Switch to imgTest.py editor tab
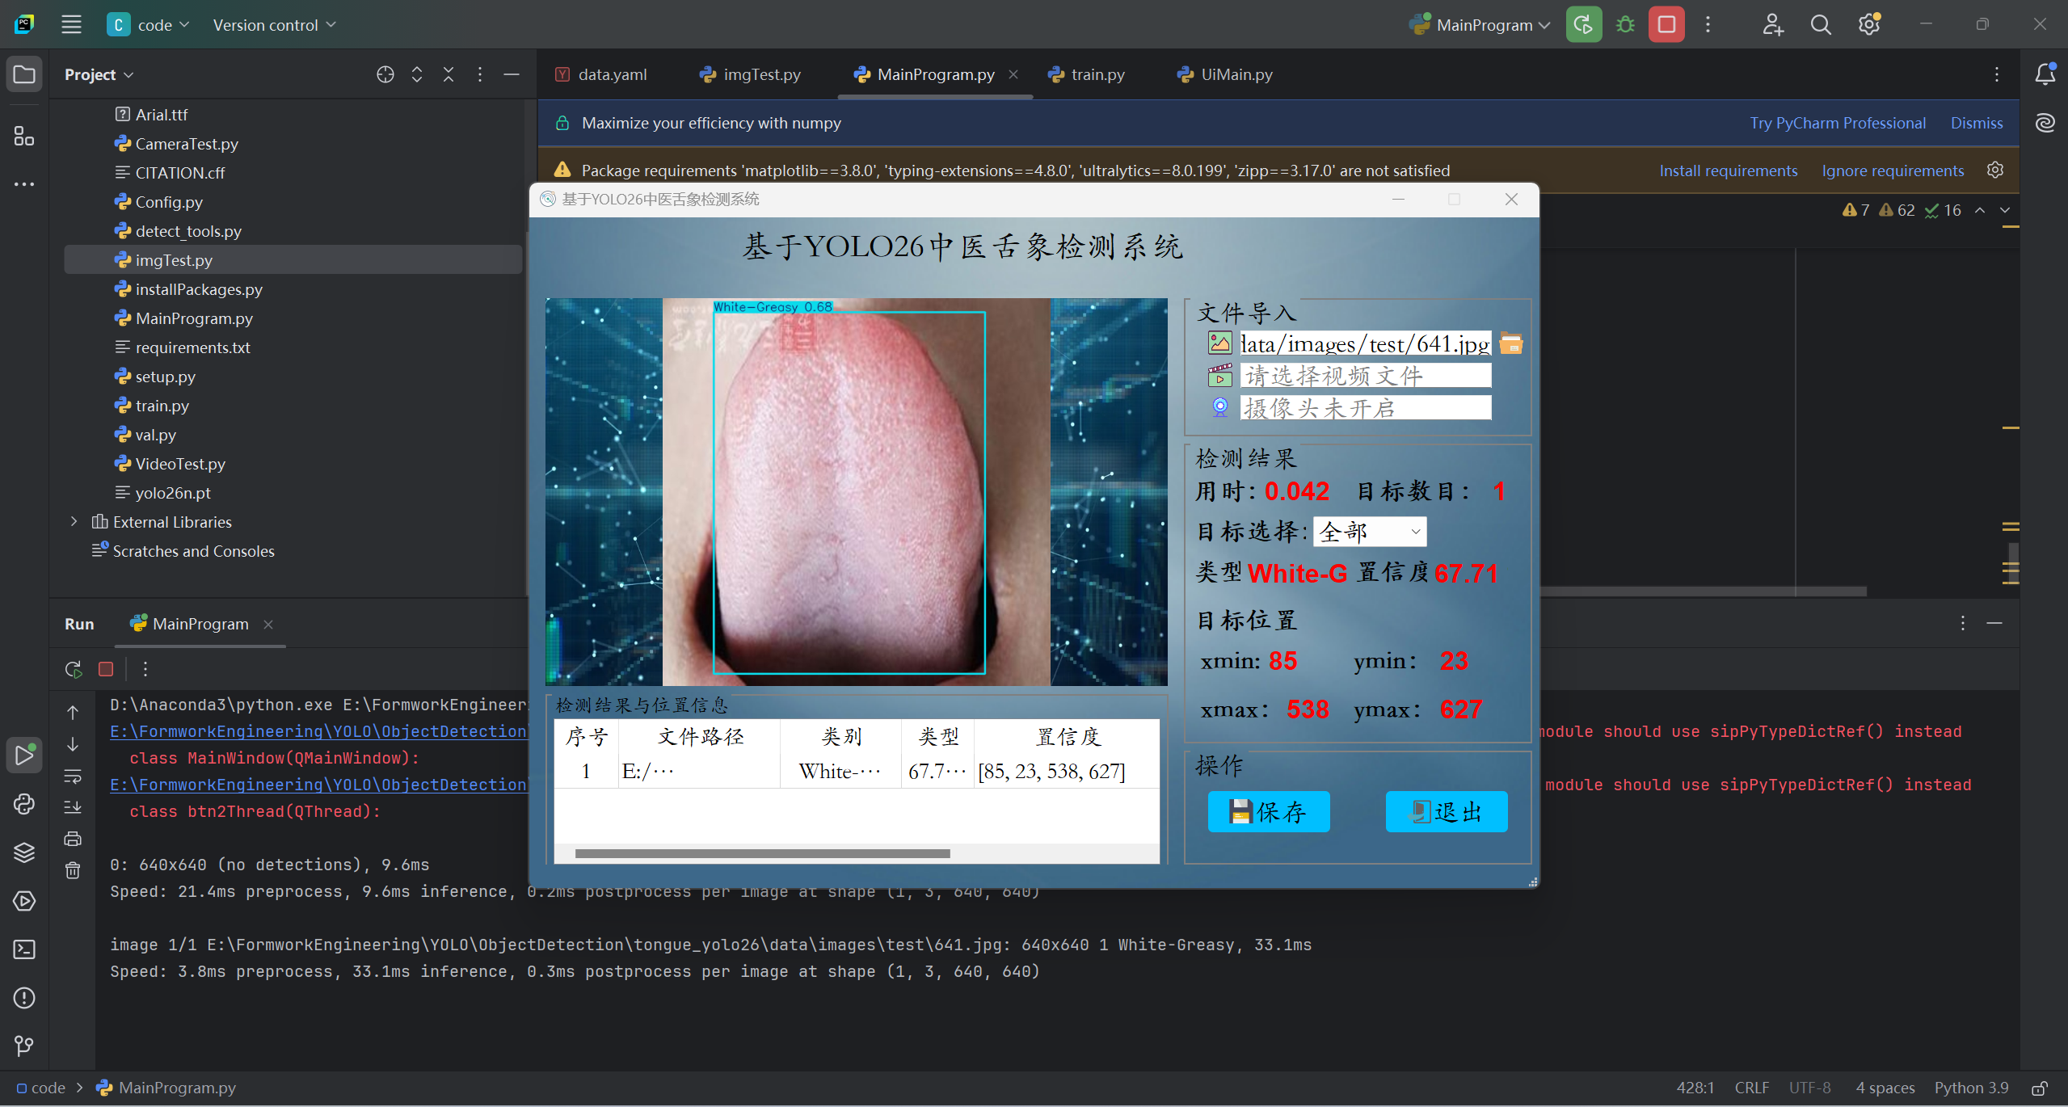The image size is (2068, 1107). point(751,74)
